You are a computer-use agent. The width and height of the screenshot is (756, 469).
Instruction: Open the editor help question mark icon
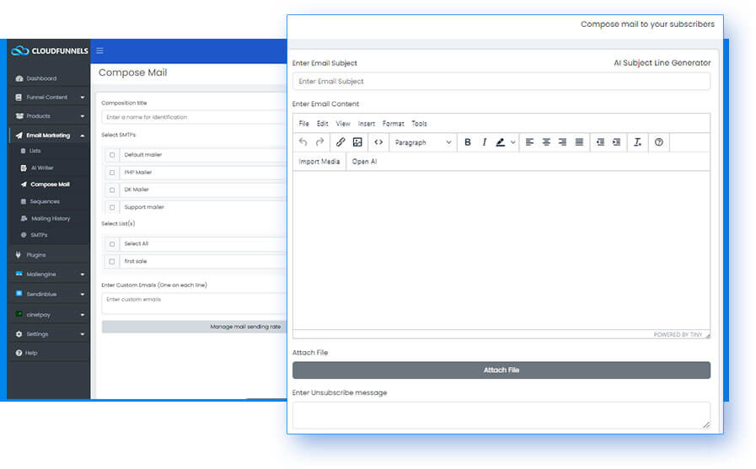click(658, 142)
